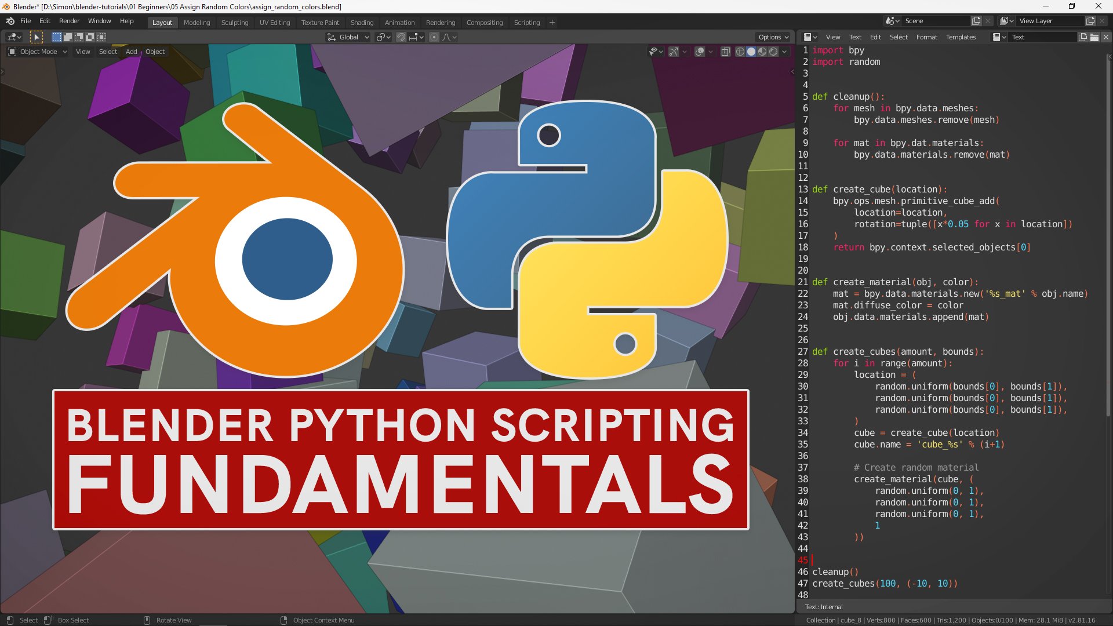
Task: Create a new text data-block
Action: pyautogui.click(x=1083, y=37)
